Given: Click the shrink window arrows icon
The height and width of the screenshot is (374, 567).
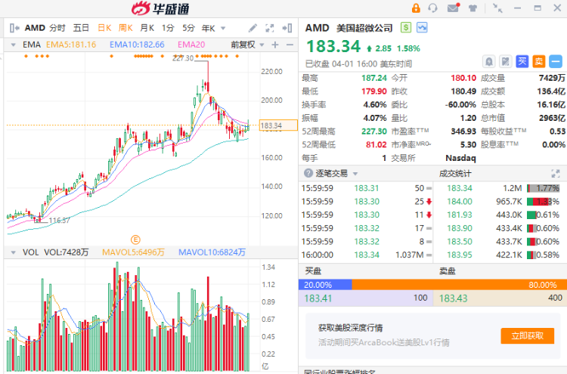Looking at the screenshot, I should pyautogui.click(x=498, y=8).
